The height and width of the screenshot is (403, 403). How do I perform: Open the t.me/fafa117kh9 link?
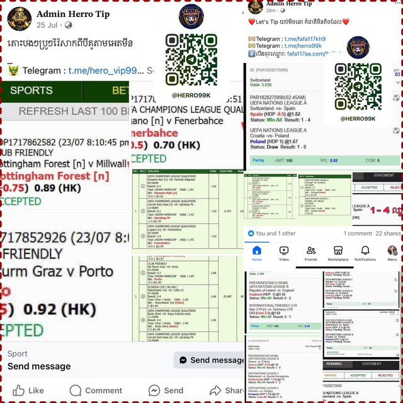click(305, 39)
